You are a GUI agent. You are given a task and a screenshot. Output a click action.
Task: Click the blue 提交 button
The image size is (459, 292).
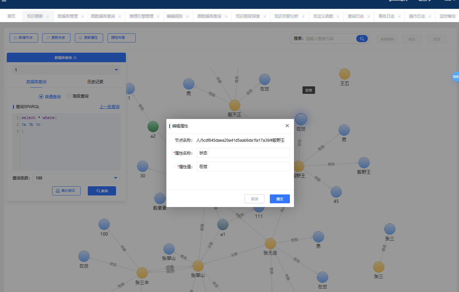[279, 199]
